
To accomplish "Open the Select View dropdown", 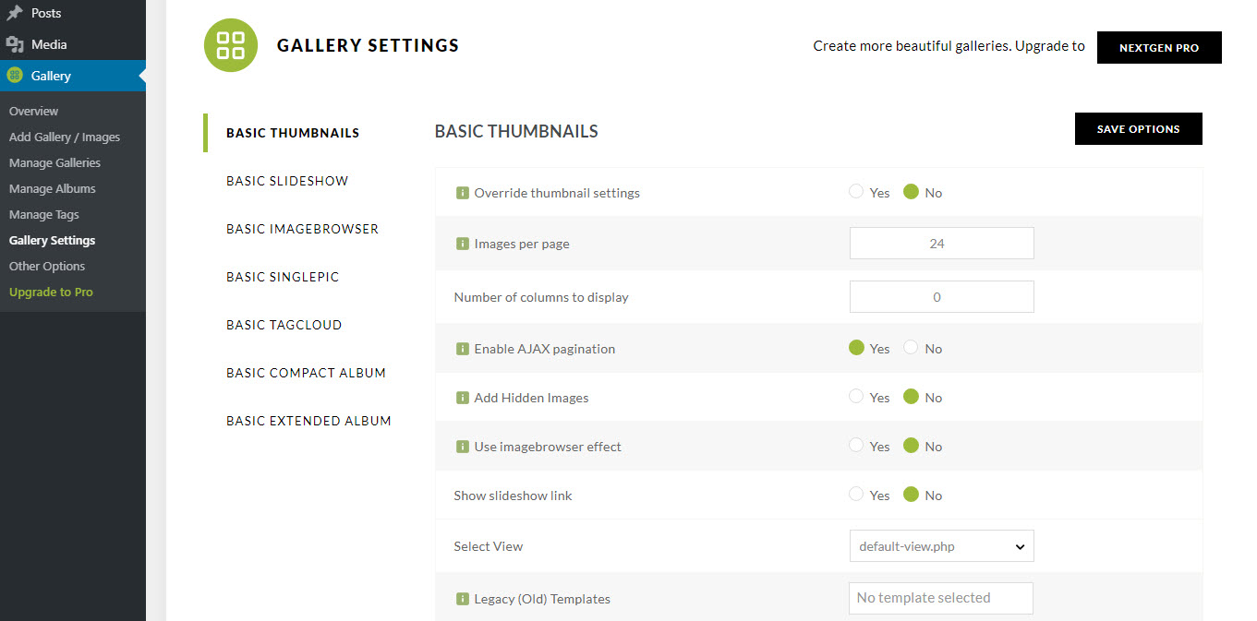I will pyautogui.click(x=941, y=546).
